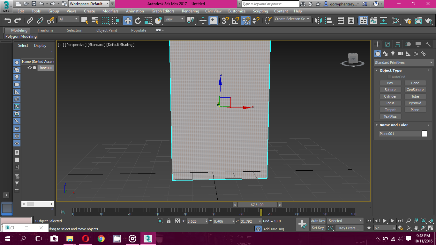The height and width of the screenshot is (245, 436).
Task: Enable Auto Key animation mode
Action: 318,220
